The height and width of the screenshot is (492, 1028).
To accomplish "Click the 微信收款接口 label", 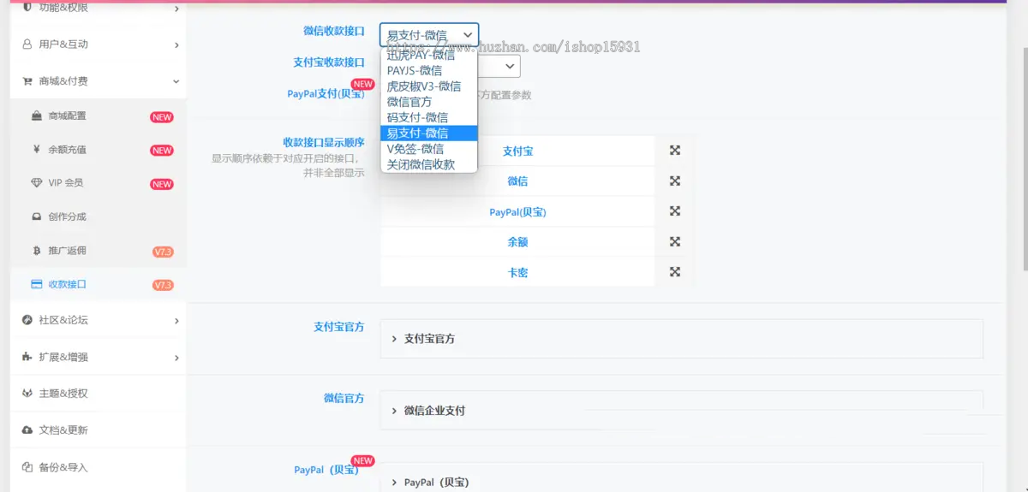I will click(x=334, y=31).
